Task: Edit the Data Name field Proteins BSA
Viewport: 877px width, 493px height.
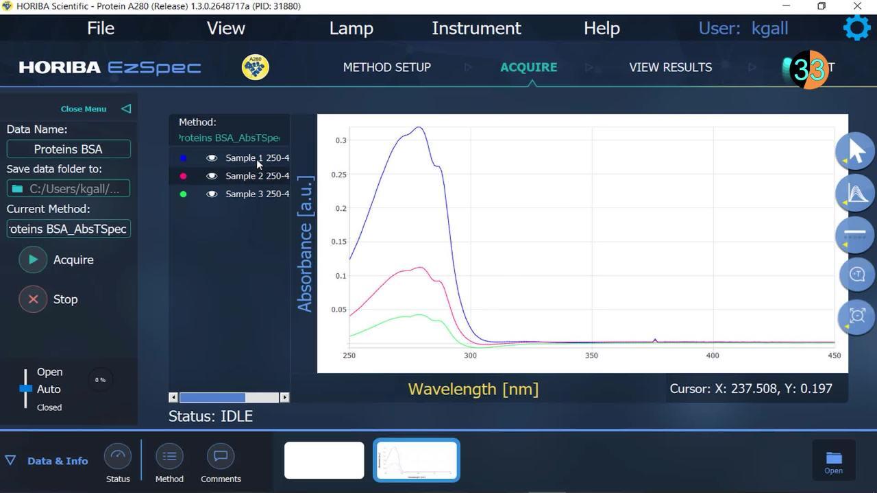Action: click(x=69, y=149)
